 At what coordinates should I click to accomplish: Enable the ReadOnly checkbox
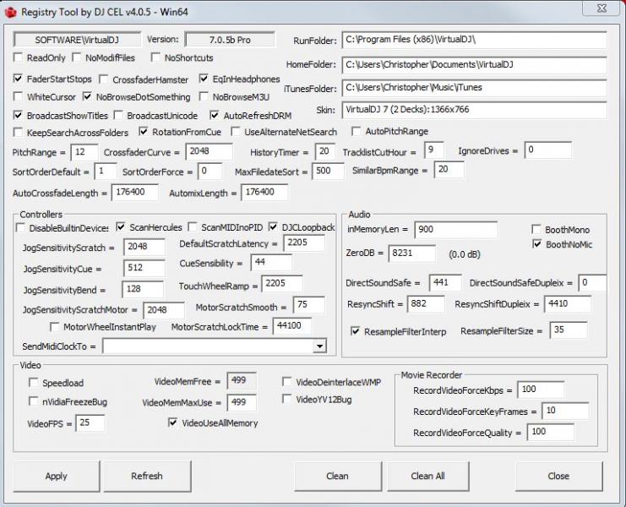[x=18, y=57]
